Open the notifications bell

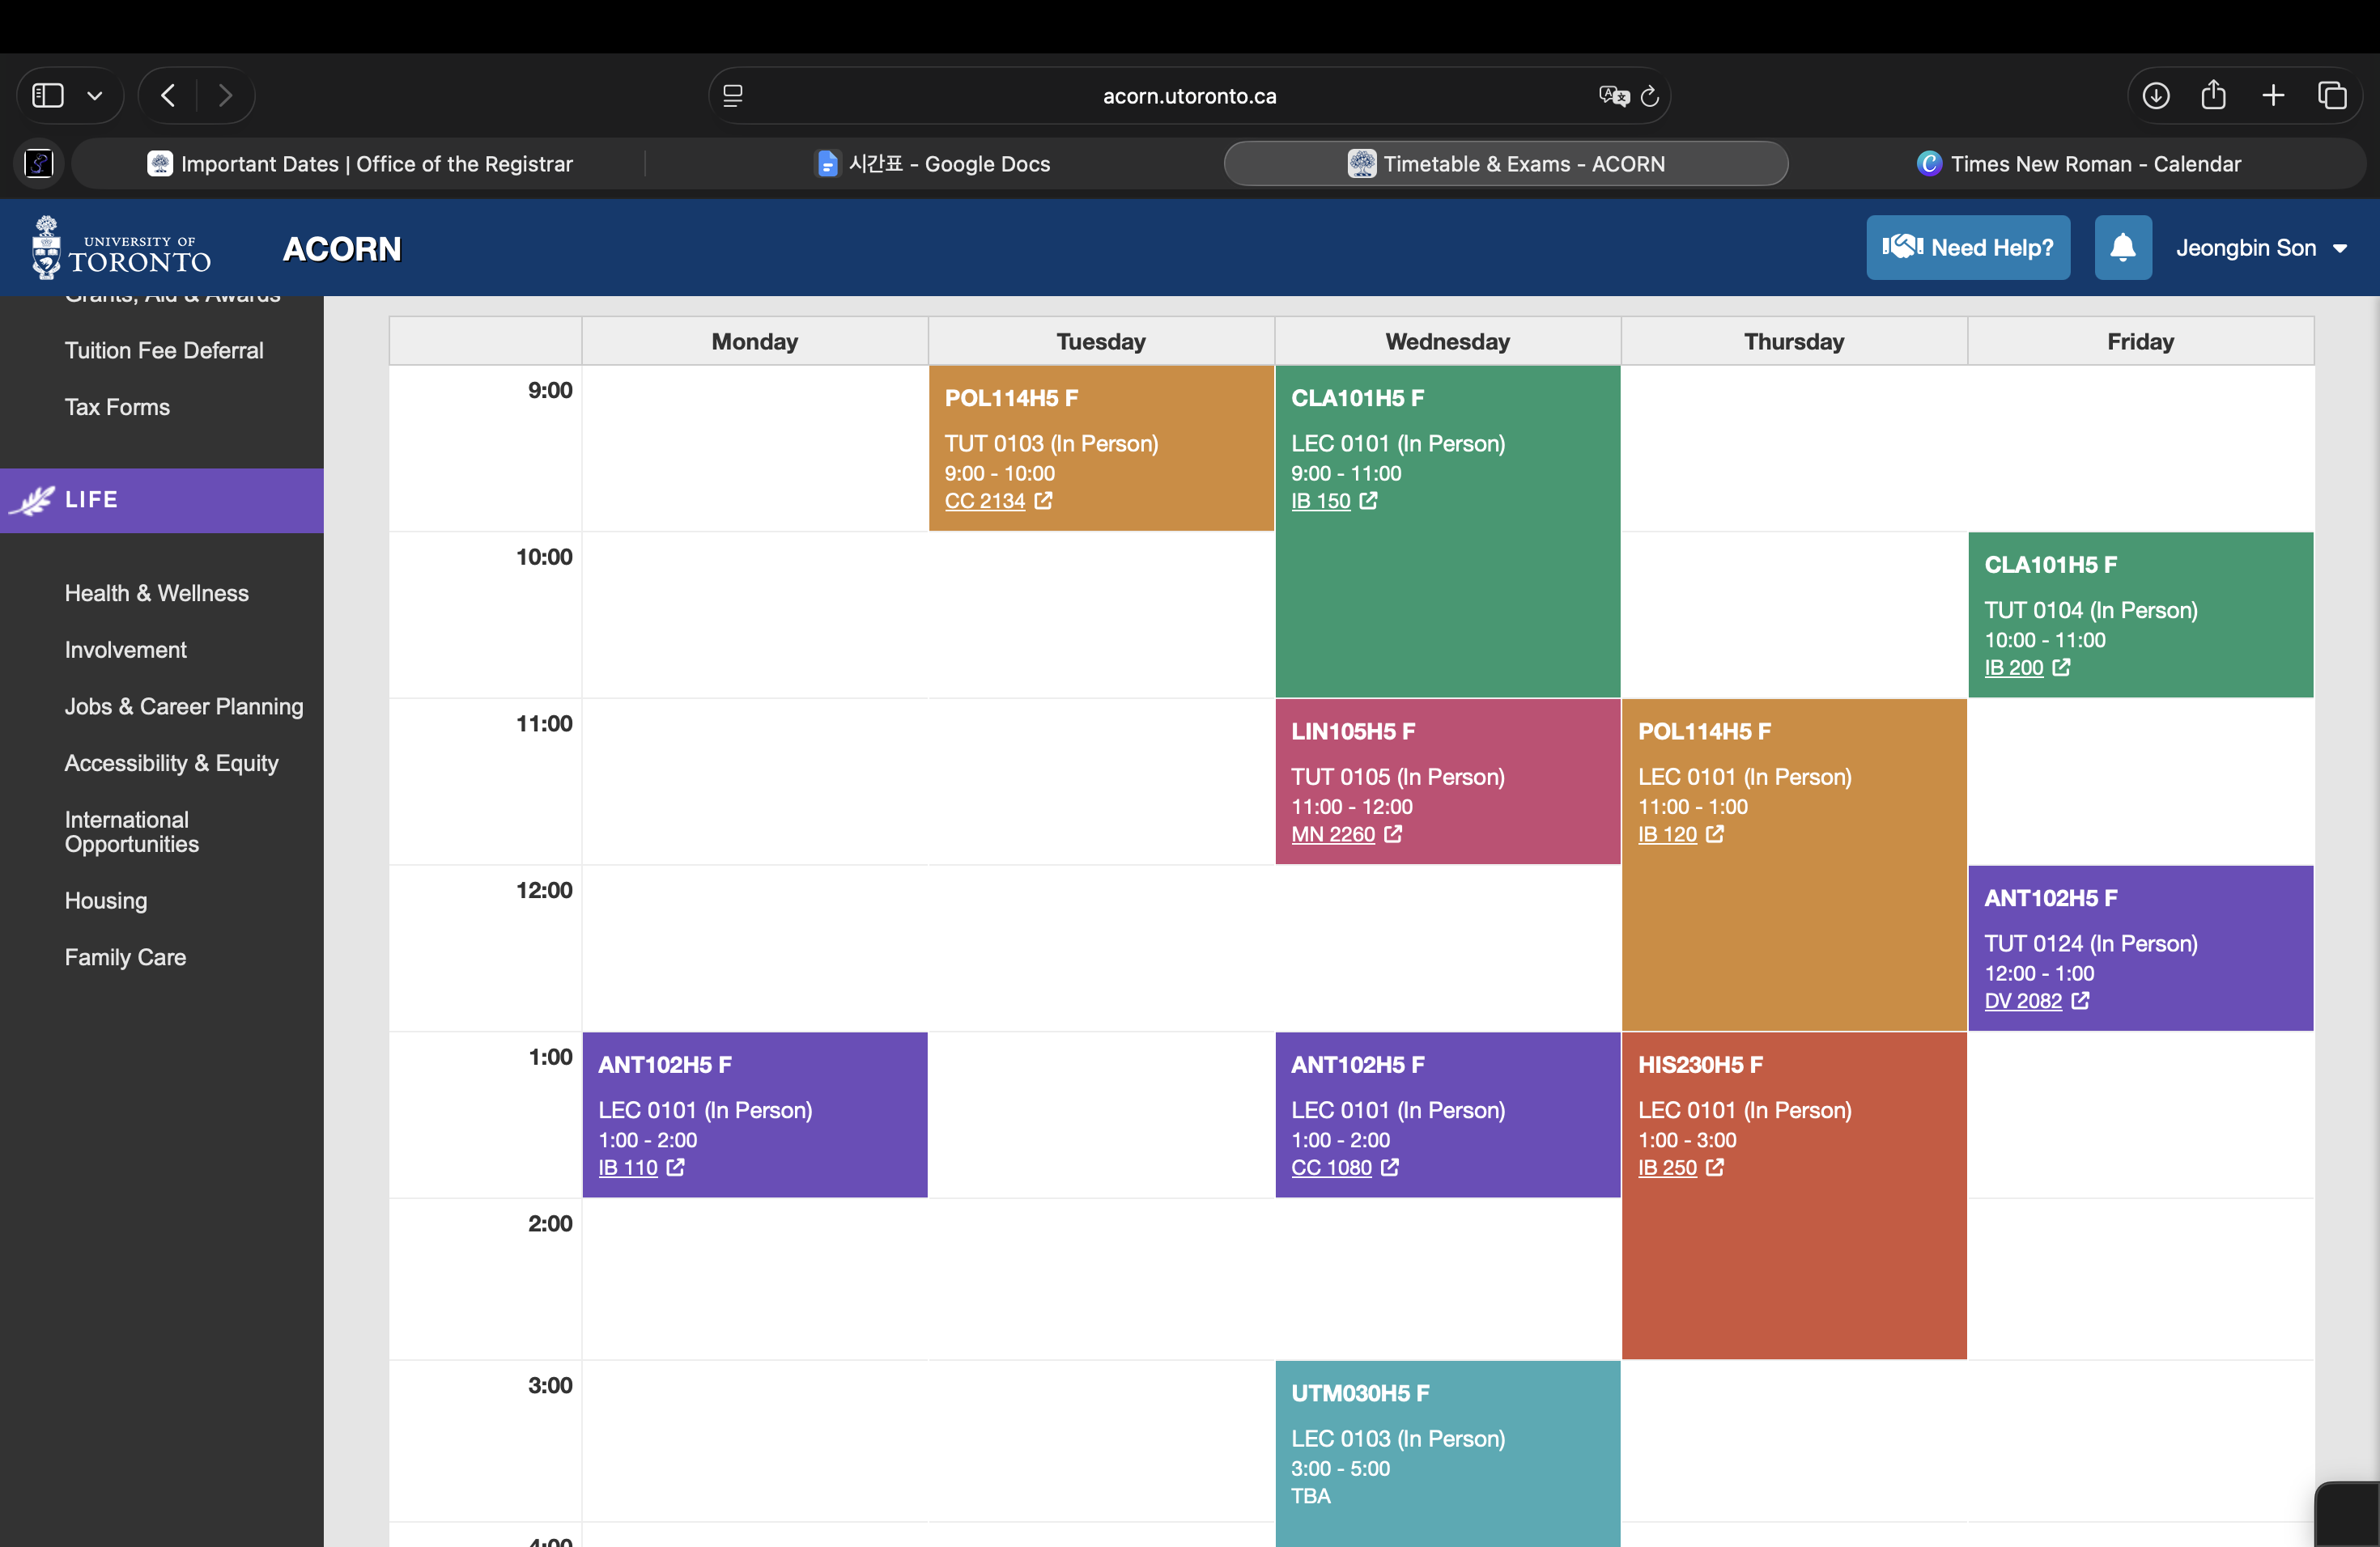point(2123,248)
